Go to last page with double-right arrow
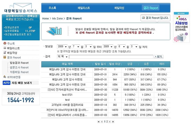191x125 pixels. click(x=113, y=122)
